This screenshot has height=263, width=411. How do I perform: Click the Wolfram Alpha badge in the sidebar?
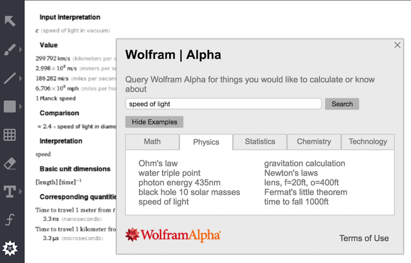[x=10, y=249]
